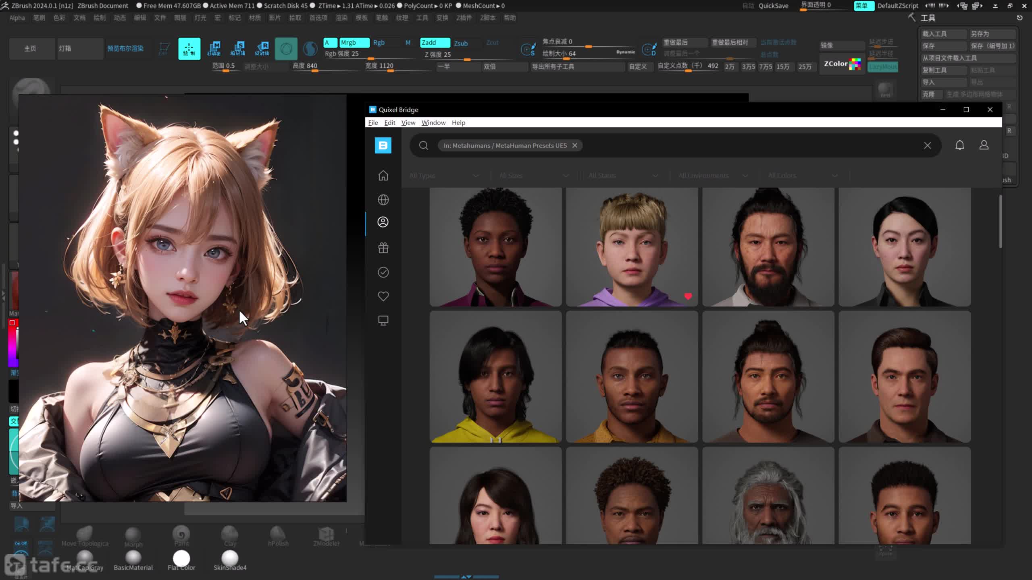Click the Bridge vertical scrollbar
This screenshot has width=1032, height=580.
(1001, 222)
